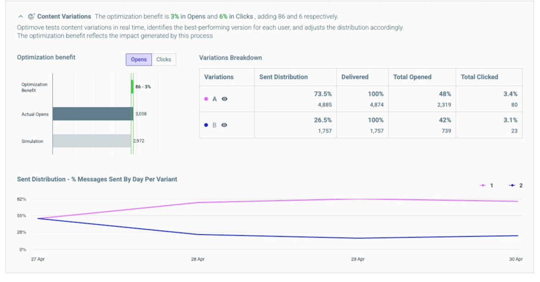Screen dimensions: 540x282
Task: Click the 3% in Opens text
Action: pyautogui.click(x=188, y=17)
